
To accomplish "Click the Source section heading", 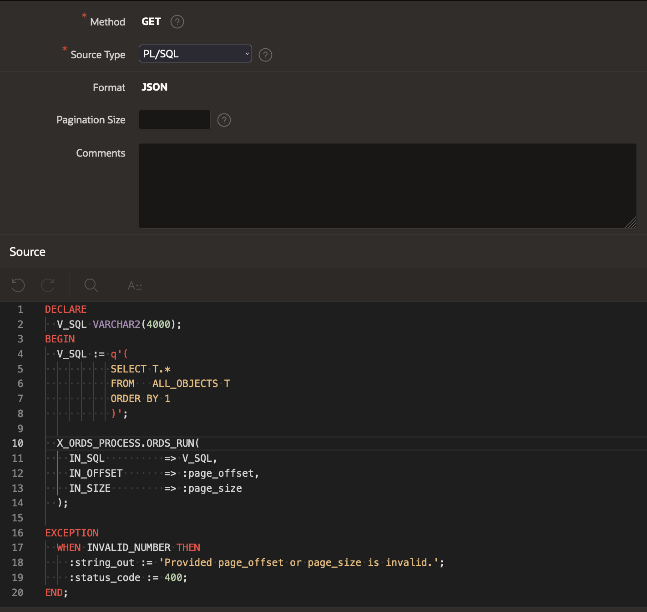I will 27,252.
